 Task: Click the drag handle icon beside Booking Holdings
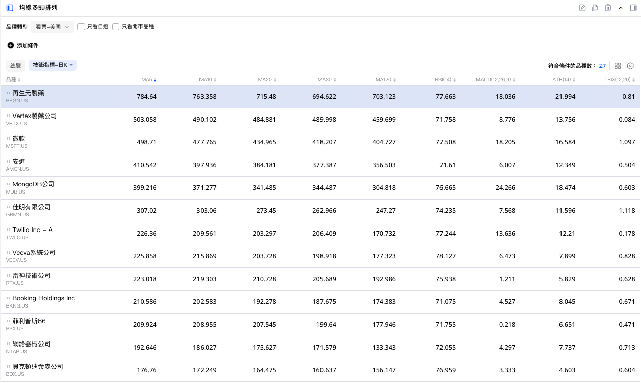(8, 298)
